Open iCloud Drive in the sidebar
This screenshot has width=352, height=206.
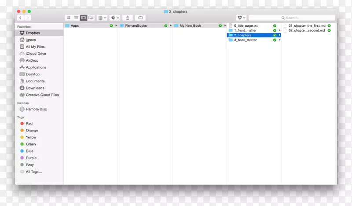36,53
